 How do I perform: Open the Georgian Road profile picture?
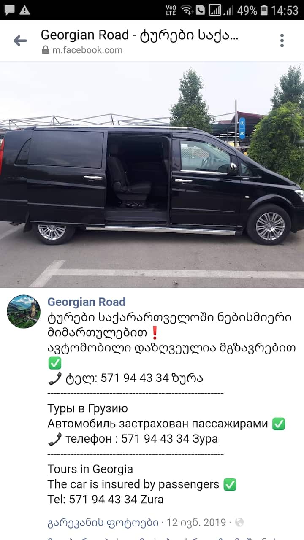(24, 312)
